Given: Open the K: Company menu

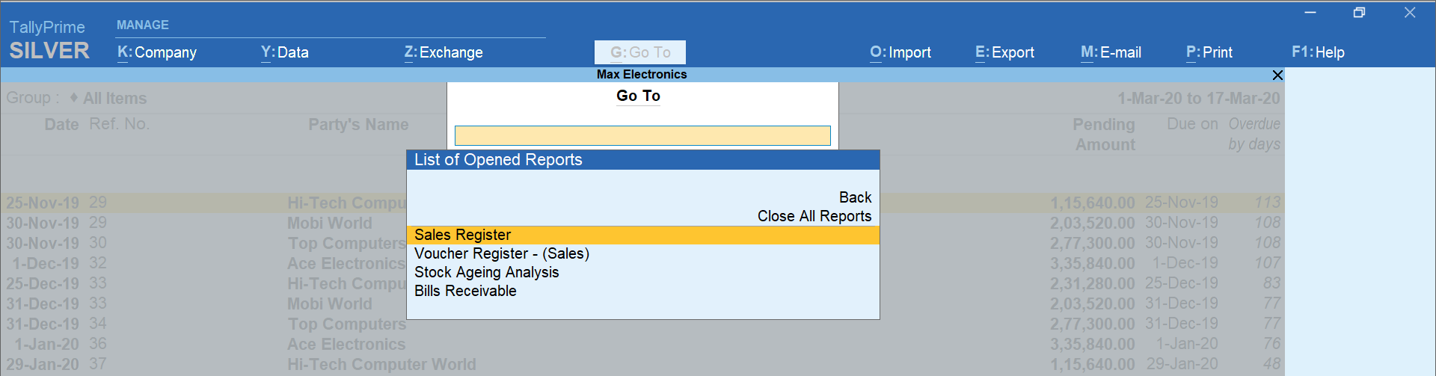Looking at the screenshot, I should [x=157, y=52].
